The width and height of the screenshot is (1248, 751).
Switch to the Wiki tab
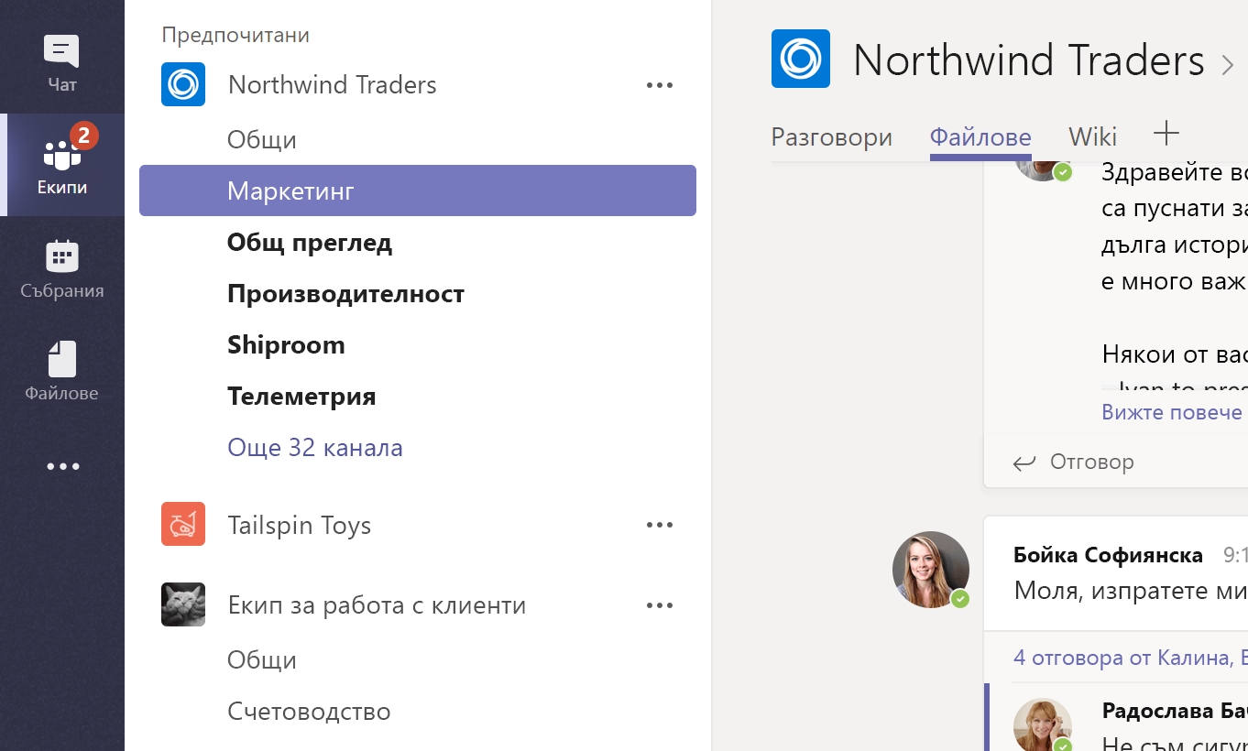coord(1092,137)
